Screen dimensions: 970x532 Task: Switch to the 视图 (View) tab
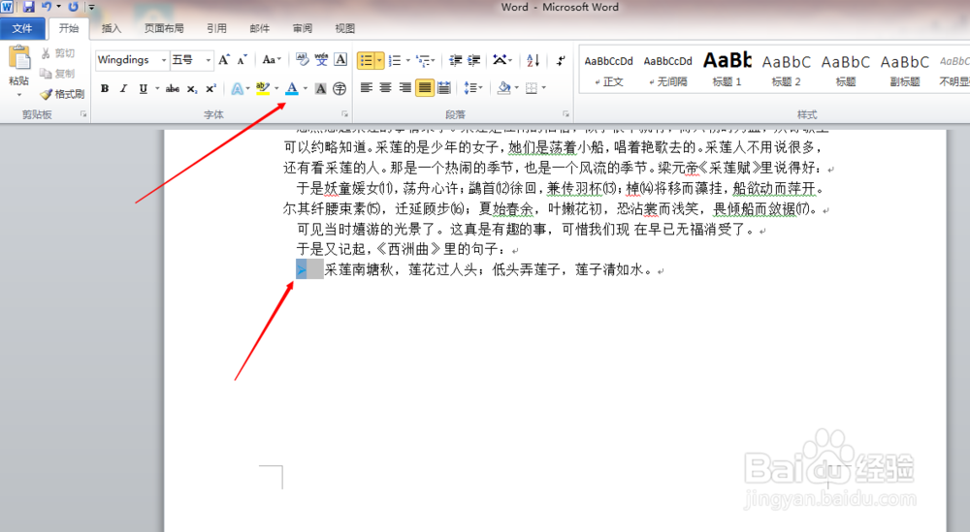point(345,28)
